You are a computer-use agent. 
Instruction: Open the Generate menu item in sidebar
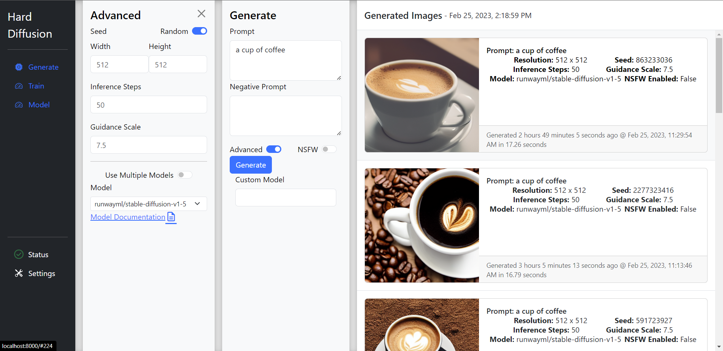pyautogui.click(x=37, y=67)
